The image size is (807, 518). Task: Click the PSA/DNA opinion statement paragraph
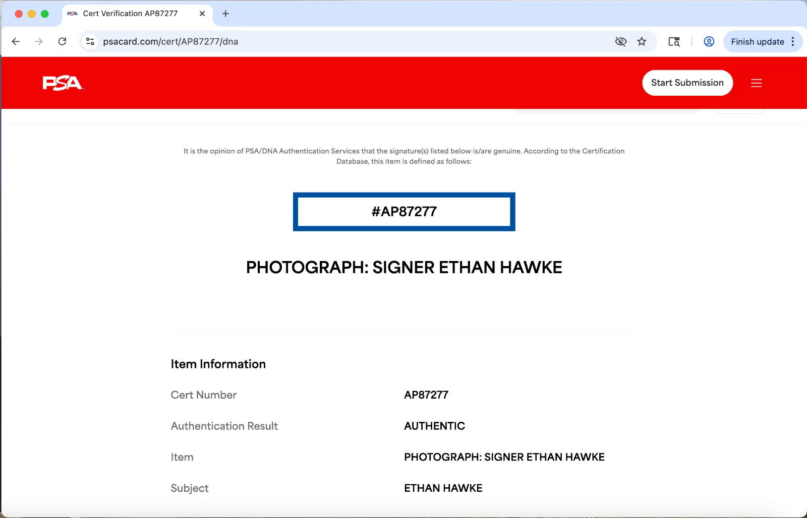coord(404,156)
